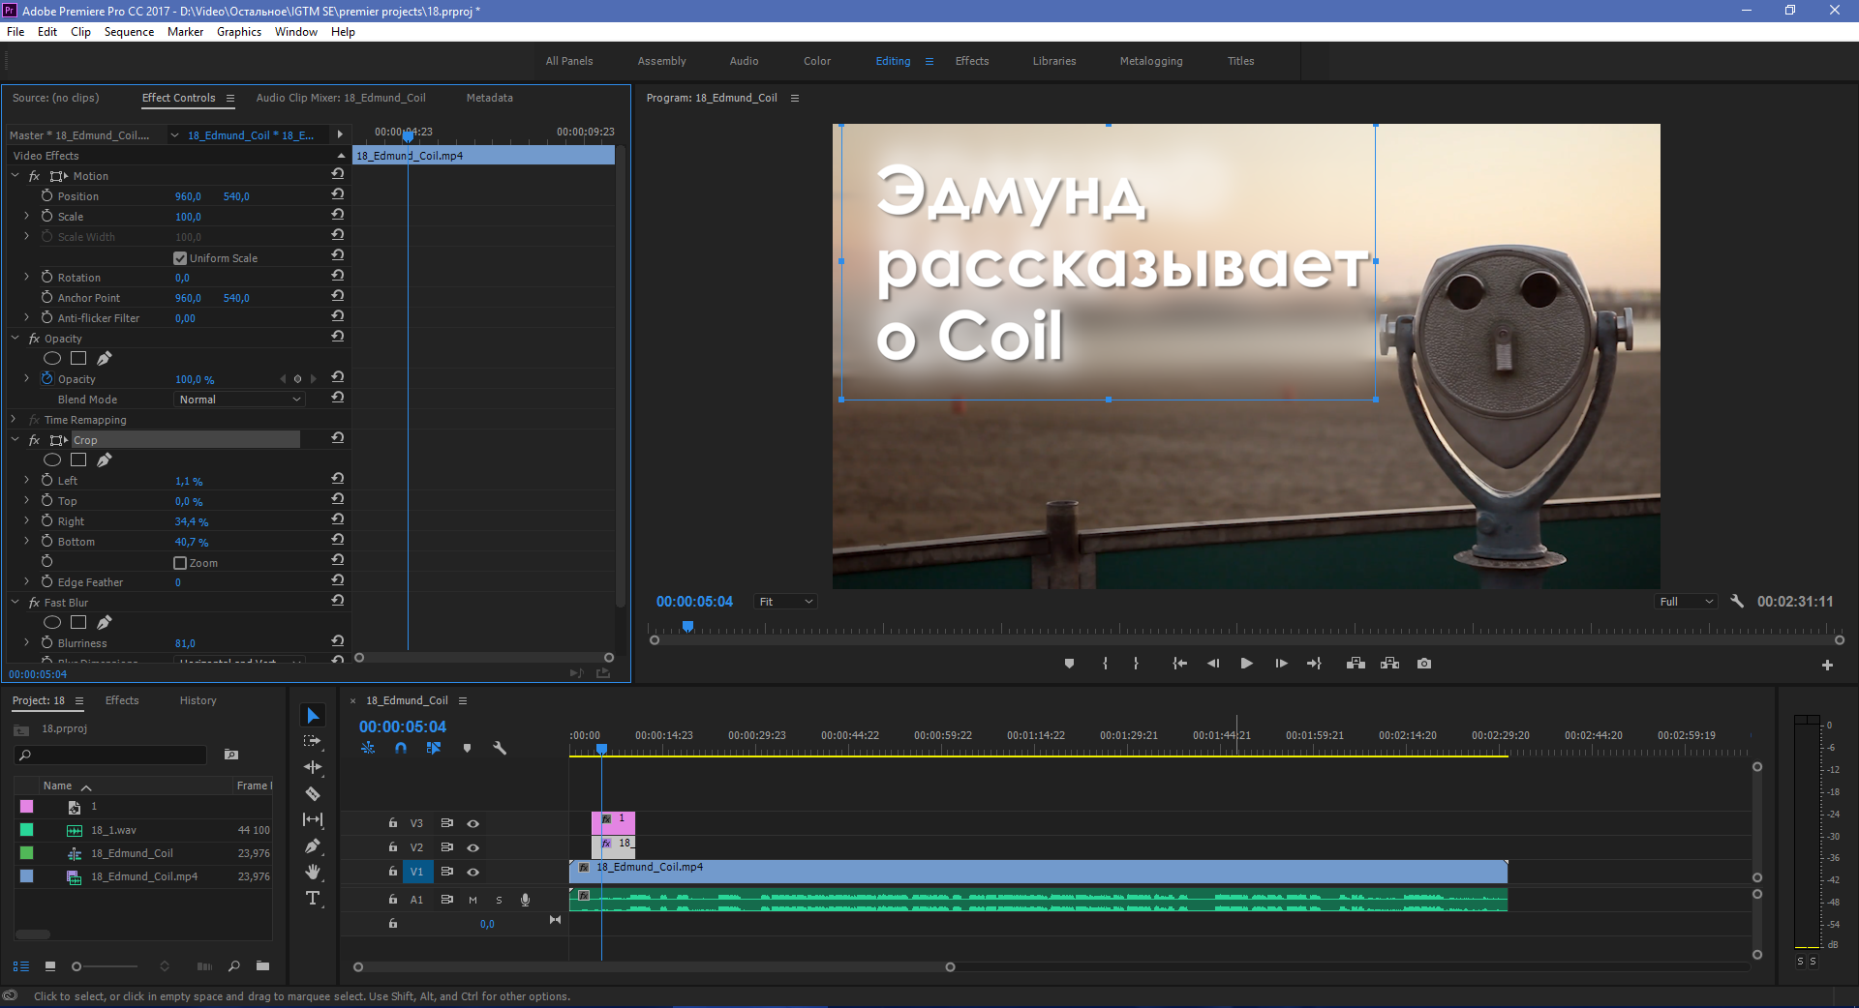Reset the Position parameter

tap(338, 194)
